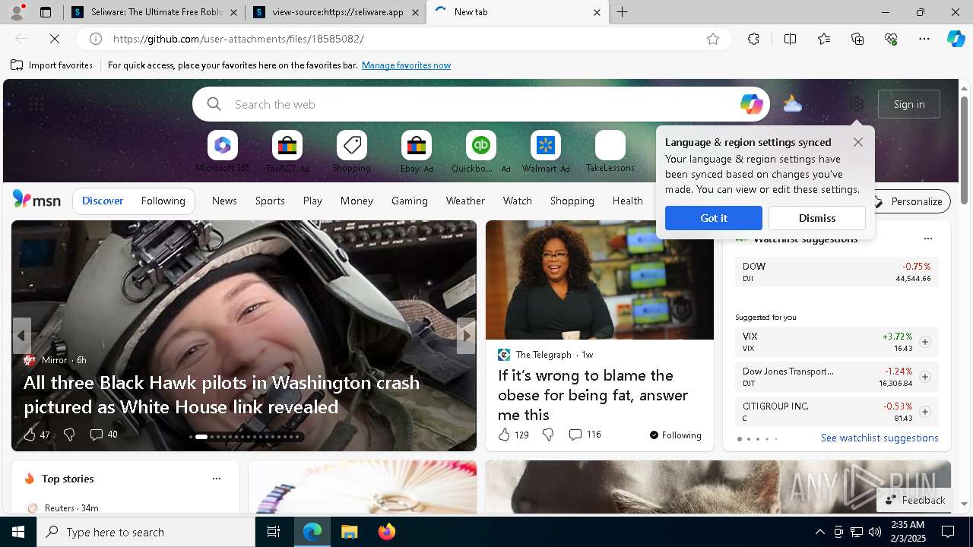
Task: Click Copilot icon in search box
Action: click(751, 104)
